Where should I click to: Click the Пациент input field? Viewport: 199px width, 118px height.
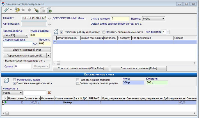[x=34, y=18]
